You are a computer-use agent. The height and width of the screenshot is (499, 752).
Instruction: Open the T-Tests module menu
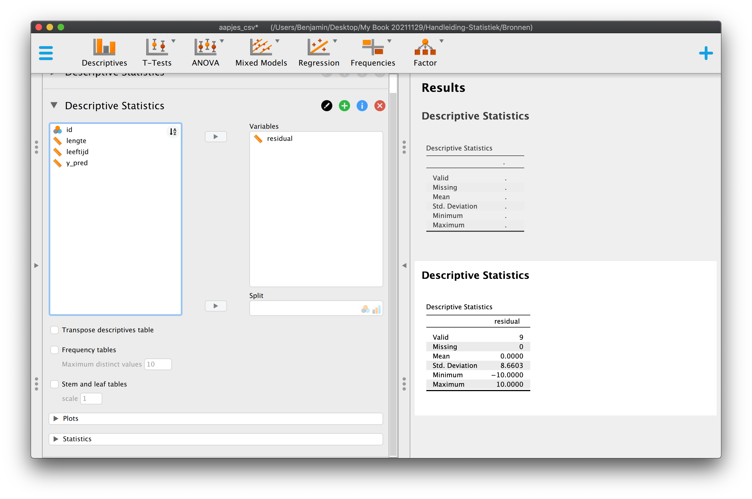tap(158, 53)
